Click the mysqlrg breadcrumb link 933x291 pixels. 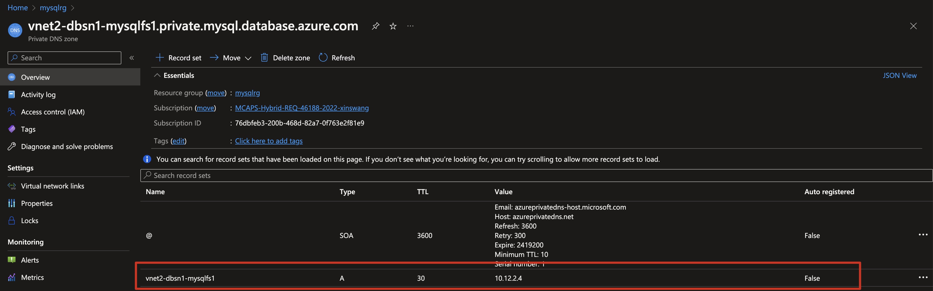tap(53, 8)
